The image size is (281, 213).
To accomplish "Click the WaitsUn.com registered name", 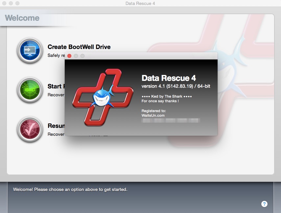I will [x=153, y=115].
